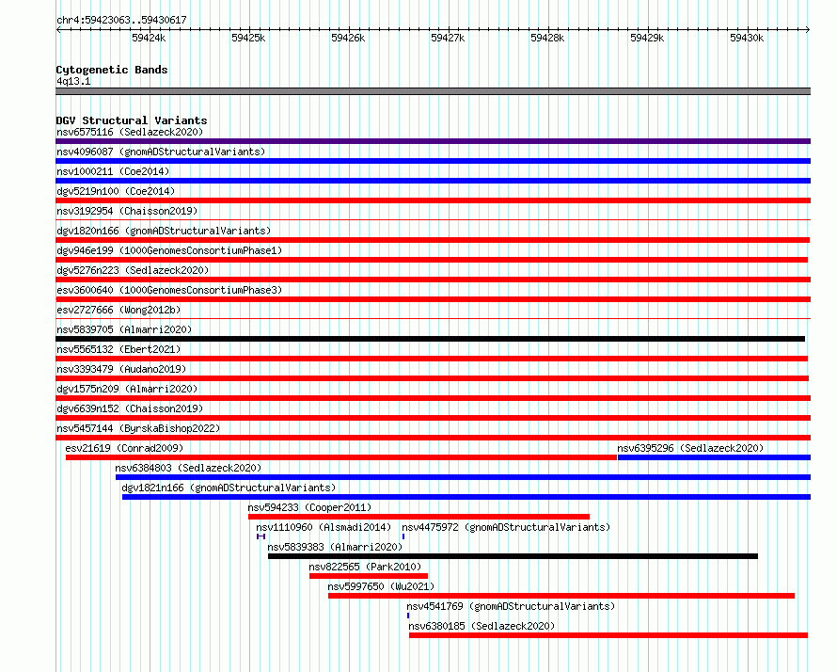Open esv3600640 (1000GenomesConsortiumPhase3) label

(x=169, y=290)
